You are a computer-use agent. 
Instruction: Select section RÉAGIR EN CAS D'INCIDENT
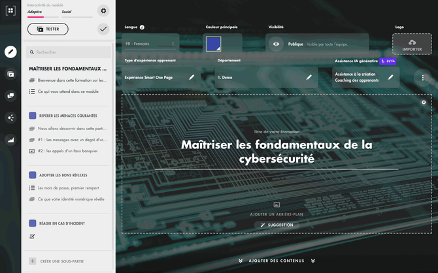click(x=62, y=223)
